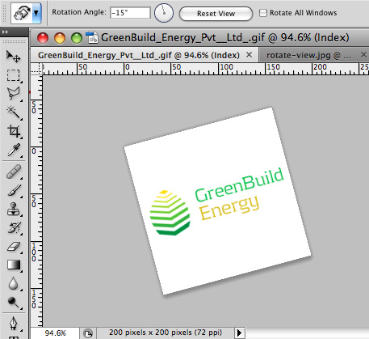This screenshot has width=369, height=339.
Task: Click the status bar preview icon
Action: [x=88, y=333]
